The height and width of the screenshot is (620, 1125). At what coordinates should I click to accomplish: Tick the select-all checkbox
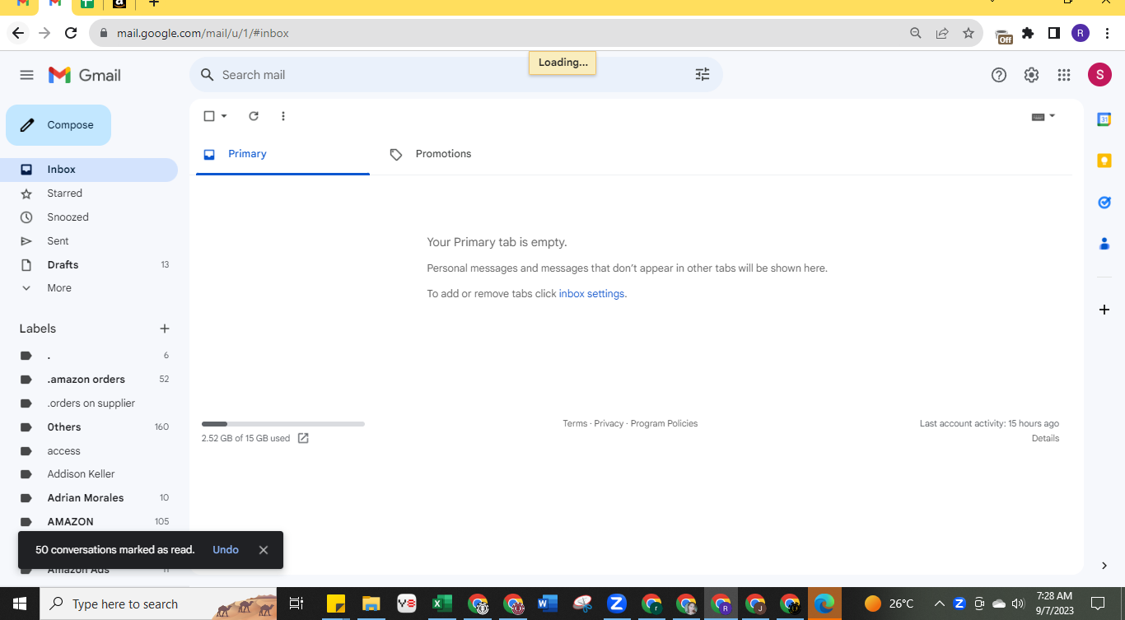tap(209, 116)
